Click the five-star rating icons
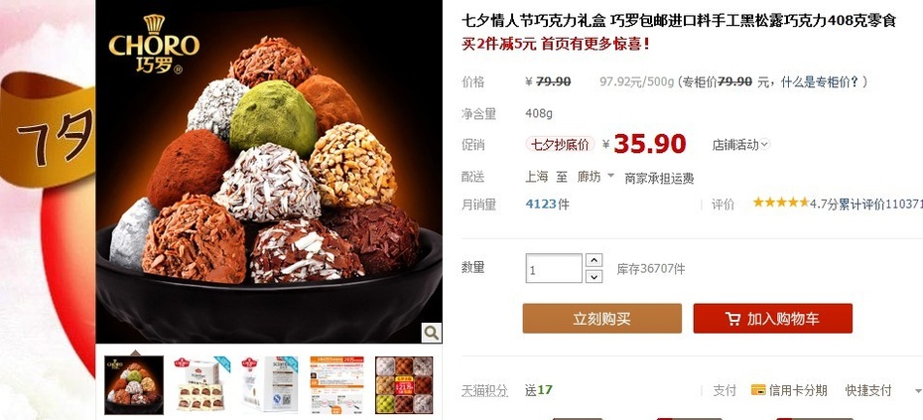This screenshot has height=420, width=923. (x=780, y=203)
